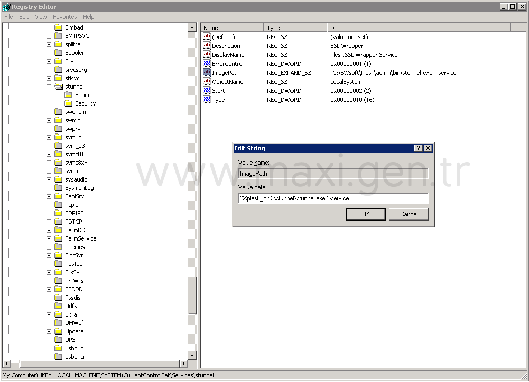Click the TDPIPE key folder icon

tap(59, 213)
